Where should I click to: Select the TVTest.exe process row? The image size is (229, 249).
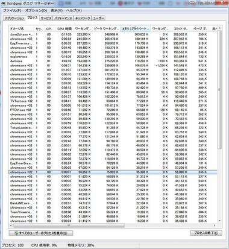113,101
